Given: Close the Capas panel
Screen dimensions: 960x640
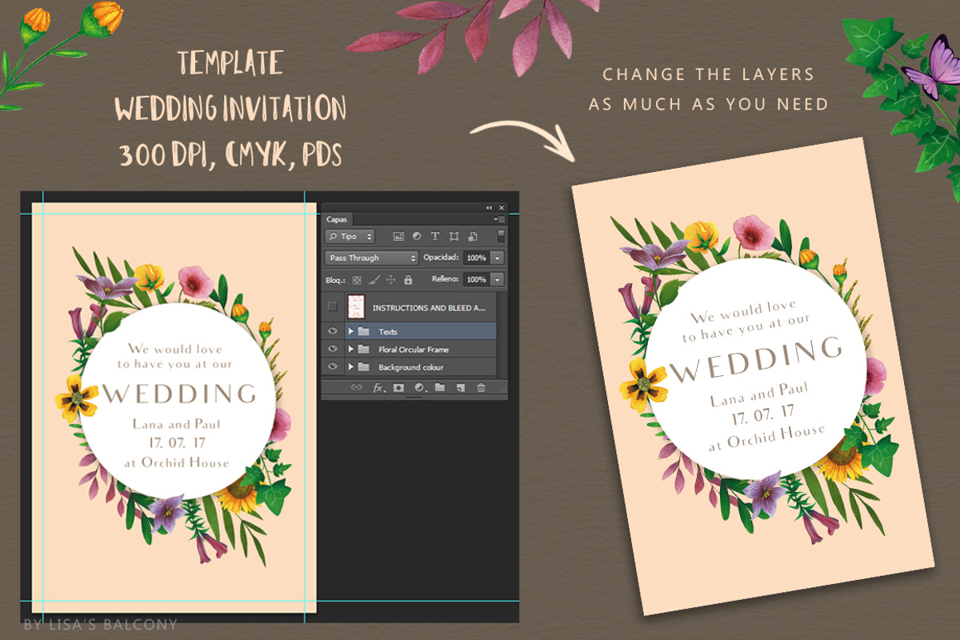Looking at the screenshot, I should tap(501, 207).
